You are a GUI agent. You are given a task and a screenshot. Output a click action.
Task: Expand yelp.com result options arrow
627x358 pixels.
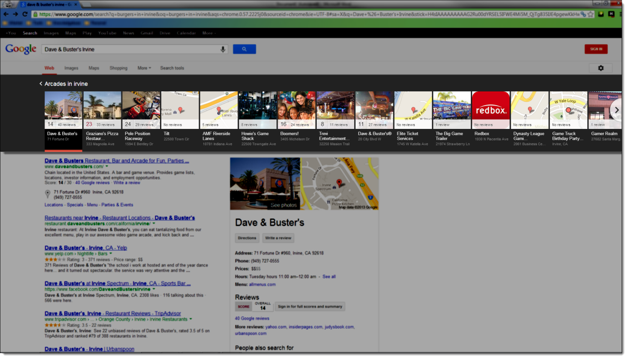click(x=111, y=254)
